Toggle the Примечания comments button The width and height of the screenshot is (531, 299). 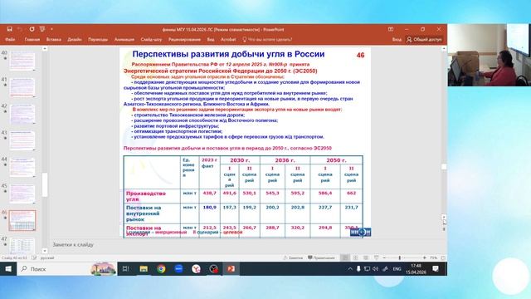coord(321,258)
